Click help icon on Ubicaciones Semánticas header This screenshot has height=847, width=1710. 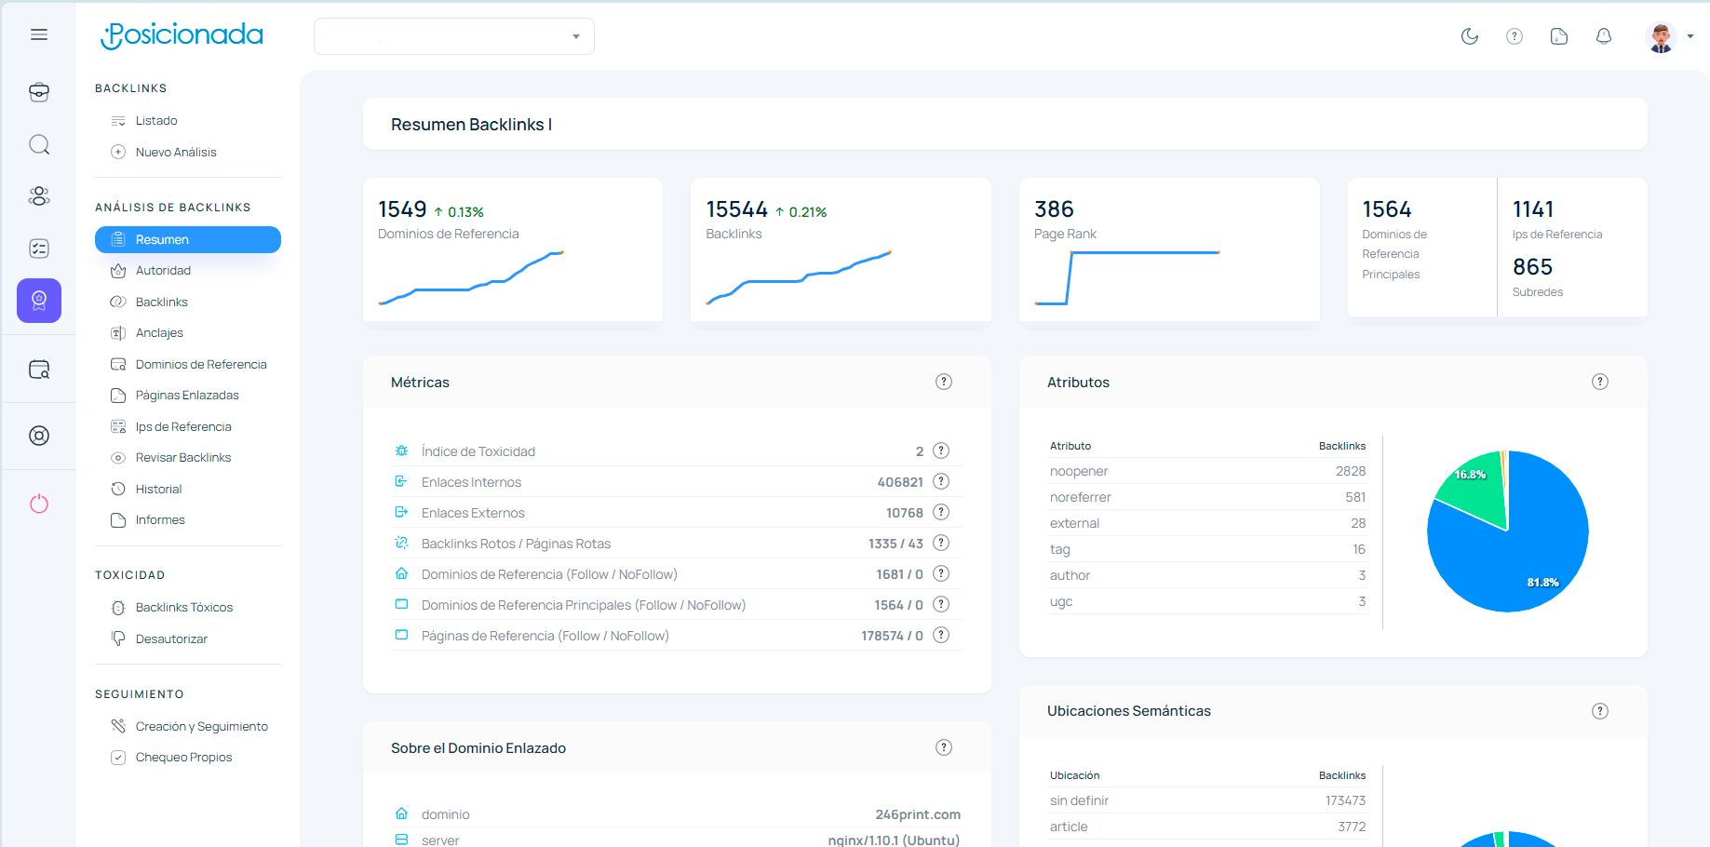(1600, 711)
